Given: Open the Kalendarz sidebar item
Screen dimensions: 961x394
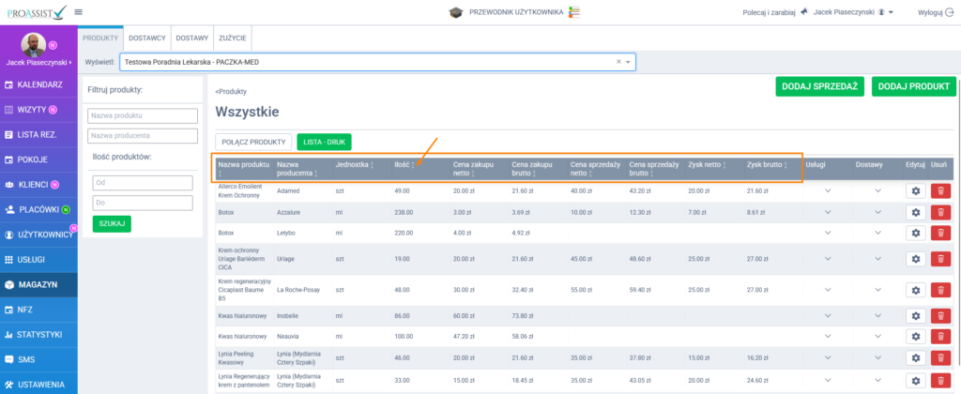Looking at the screenshot, I should [x=38, y=84].
